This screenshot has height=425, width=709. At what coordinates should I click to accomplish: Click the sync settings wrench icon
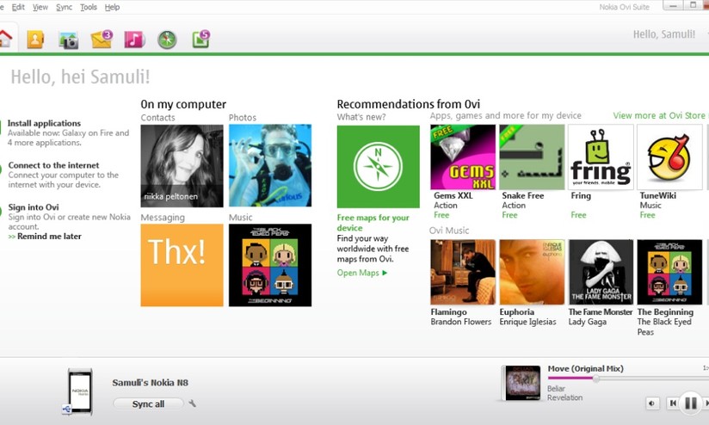pyautogui.click(x=193, y=403)
